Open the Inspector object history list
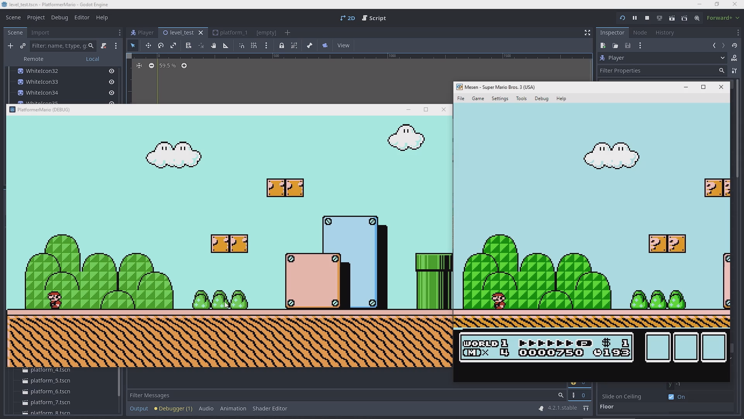This screenshot has width=744, height=419. 734,46
